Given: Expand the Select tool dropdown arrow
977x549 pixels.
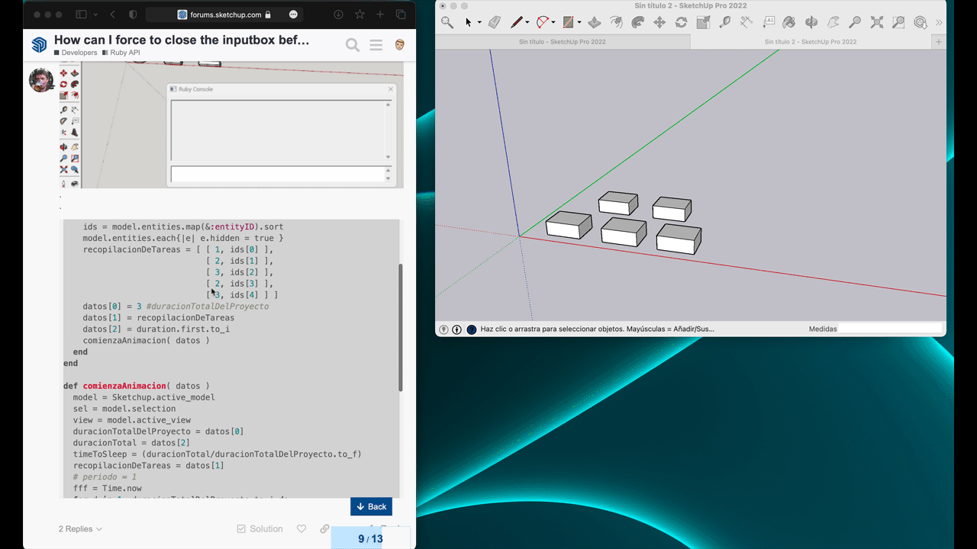Looking at the screenshot, I should coord(479,23).
